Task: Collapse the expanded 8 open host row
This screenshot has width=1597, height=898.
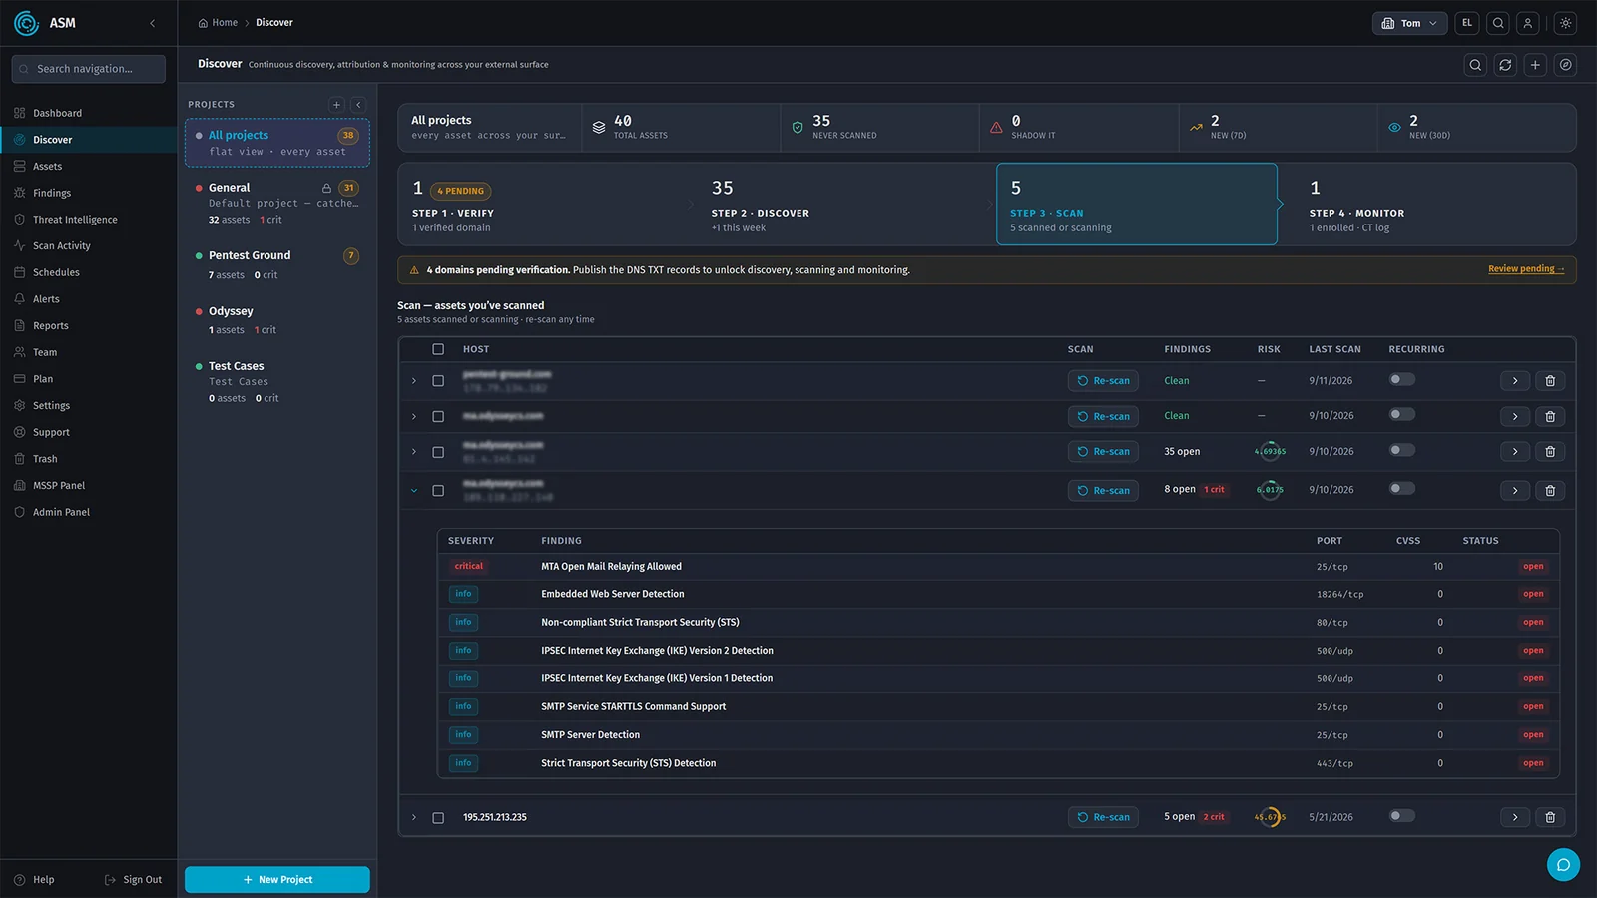Action: click(414, 491)
